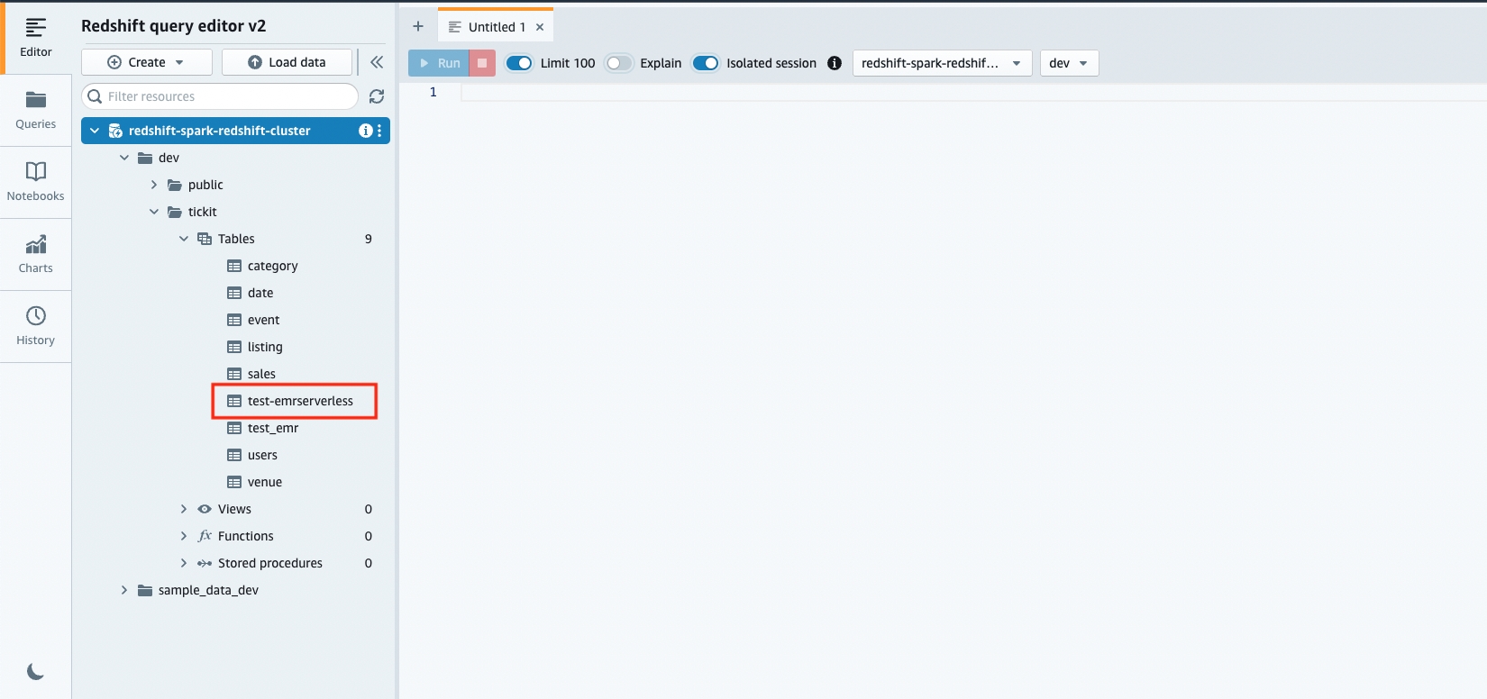Select the date table name
1487x699 pixels.
point(260,293)
